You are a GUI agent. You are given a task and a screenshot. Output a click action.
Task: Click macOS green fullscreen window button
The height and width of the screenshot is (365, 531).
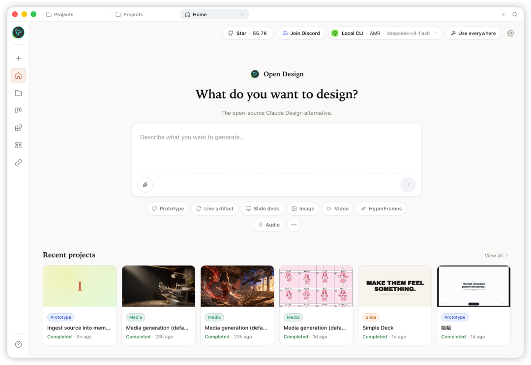pyautogui.click(x=33, y=14)
